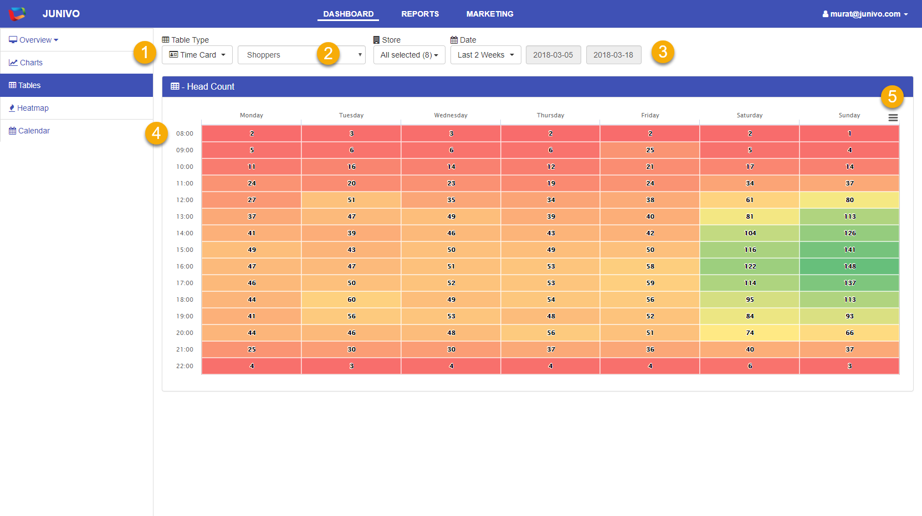Viewport: 922px width, 516px height.
Task: Switch to the Reports tab
Action: pos(420,14)
